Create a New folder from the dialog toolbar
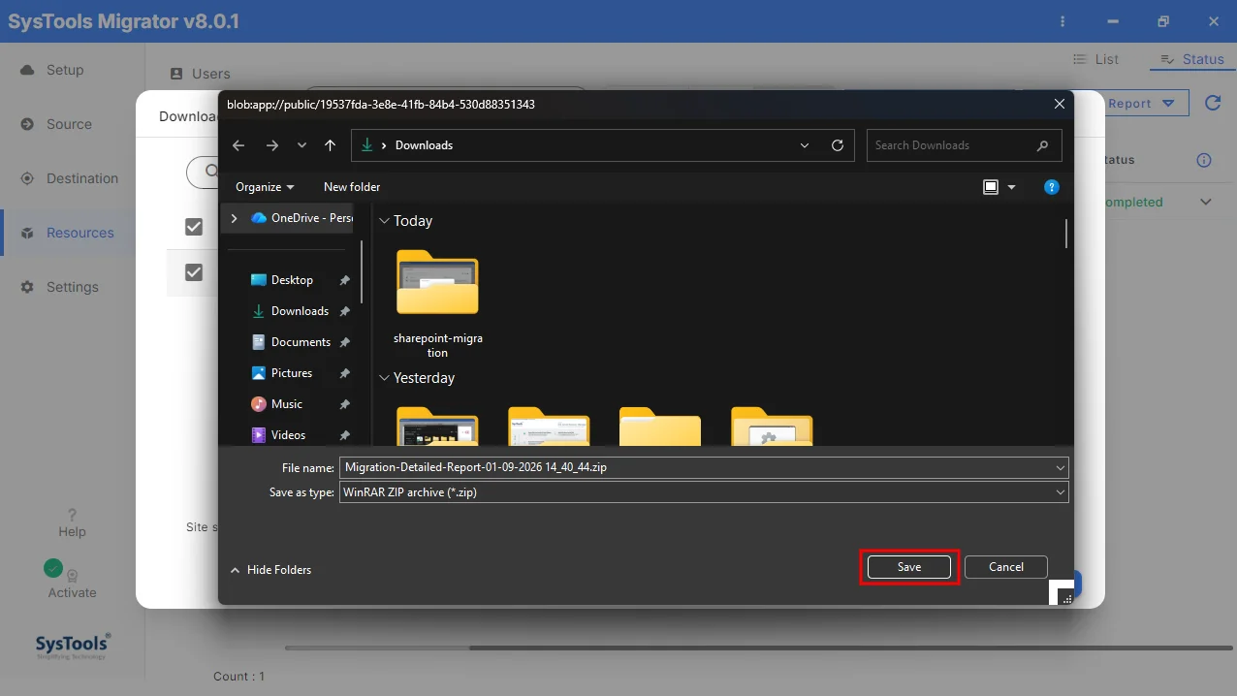This screenshot has height=696, width=1237. point(352,187)
